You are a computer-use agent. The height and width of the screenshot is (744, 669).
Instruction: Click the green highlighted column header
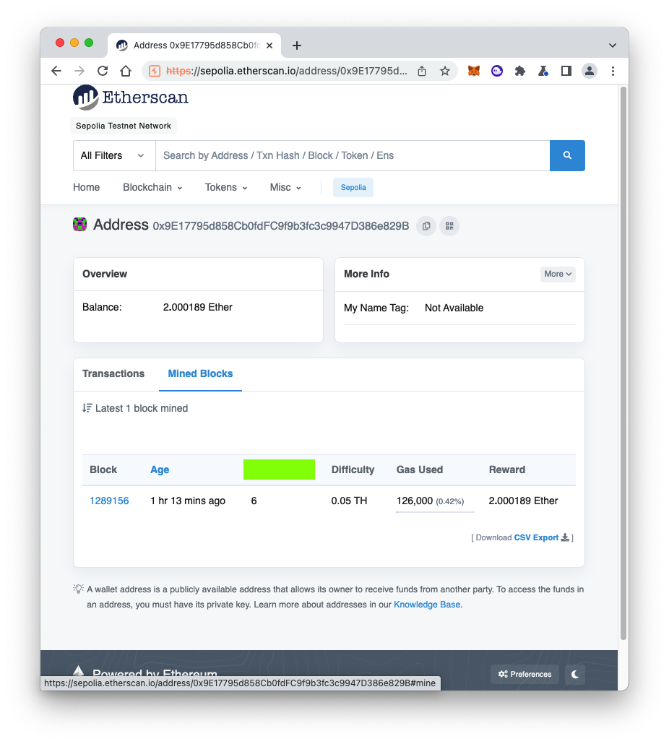tap(279, 470)
